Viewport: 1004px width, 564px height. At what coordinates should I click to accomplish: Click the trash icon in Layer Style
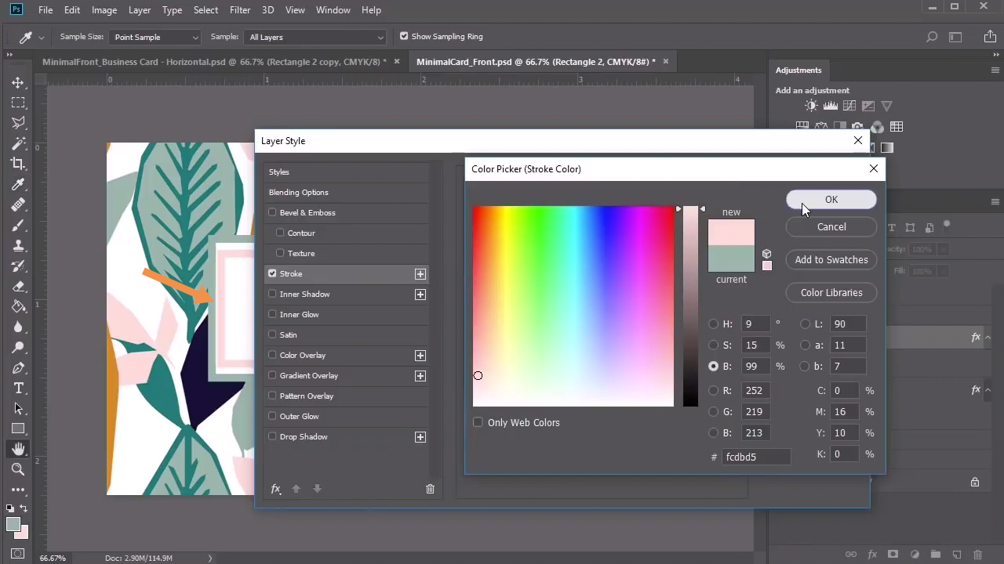pyautogui.click(x=430, y=489)
